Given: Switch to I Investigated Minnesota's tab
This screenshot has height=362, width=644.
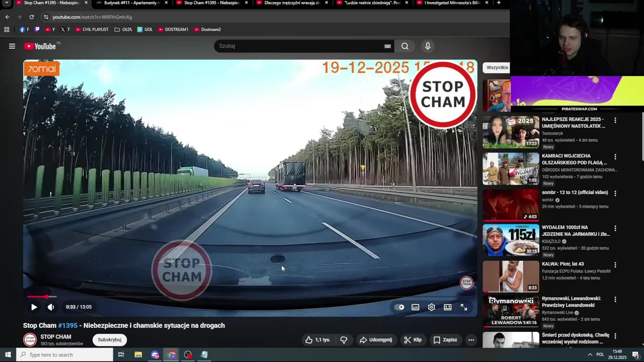Looking at the screenshot, I should point(451,3).
